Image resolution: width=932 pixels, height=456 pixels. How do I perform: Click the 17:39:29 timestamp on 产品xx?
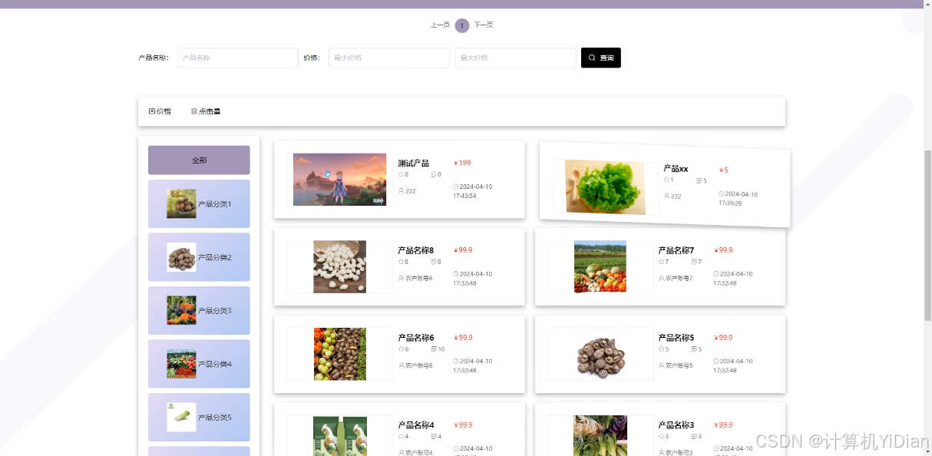coord(730,203)
